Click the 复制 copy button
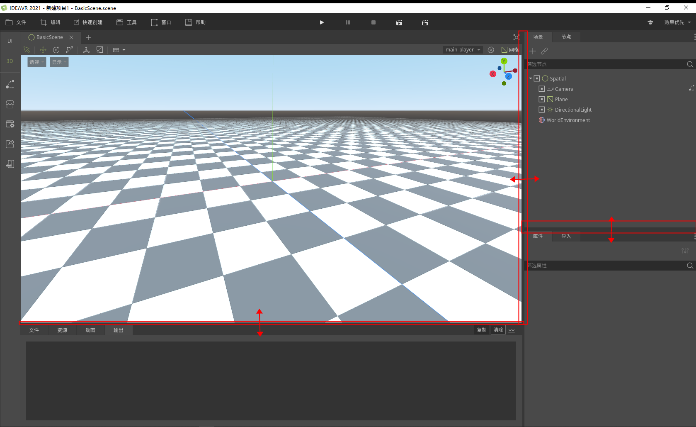The width and height of the screenshot is (696, 427). 482,330
